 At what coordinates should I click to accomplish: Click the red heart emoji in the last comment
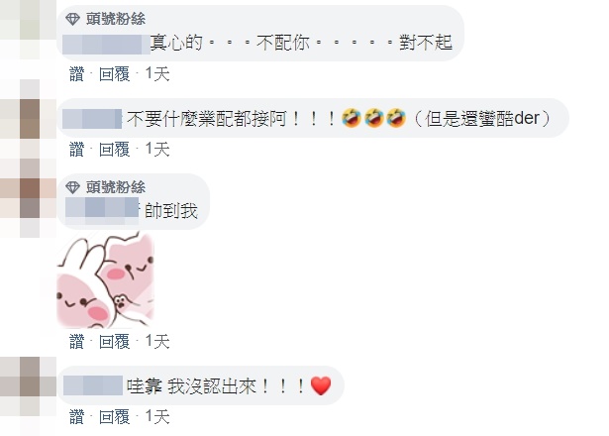coord(321,386)
